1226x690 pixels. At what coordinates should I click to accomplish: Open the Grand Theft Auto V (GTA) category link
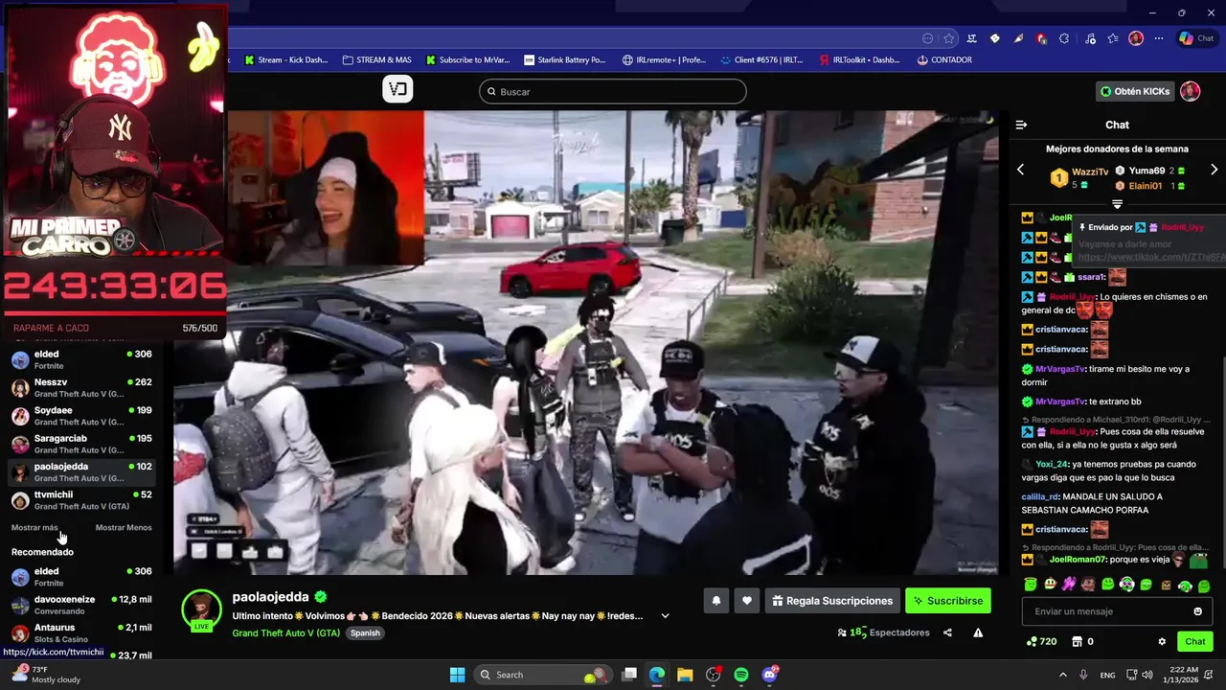tap(286, 632)
